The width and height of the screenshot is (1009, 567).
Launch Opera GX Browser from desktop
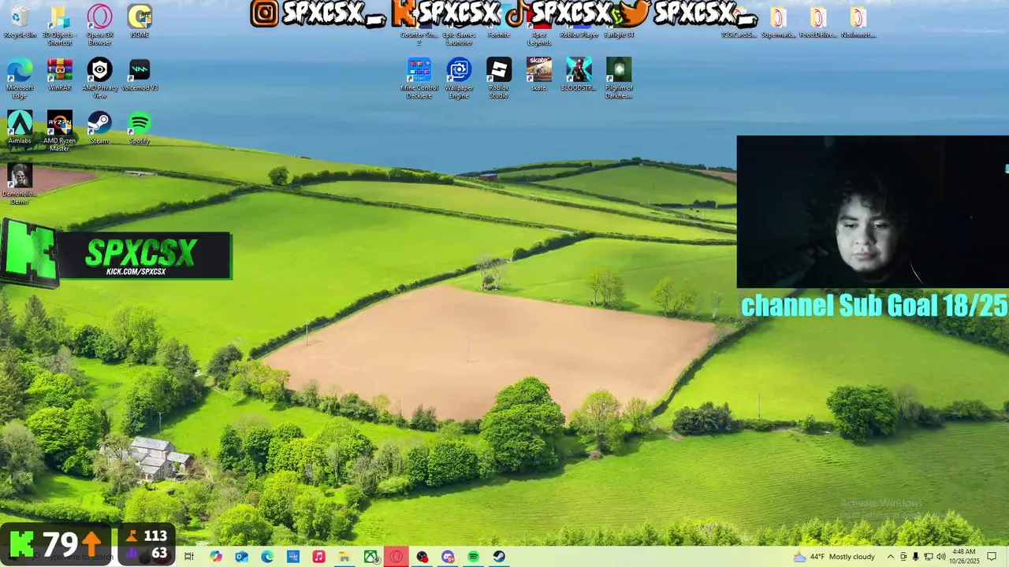(99, 24)
